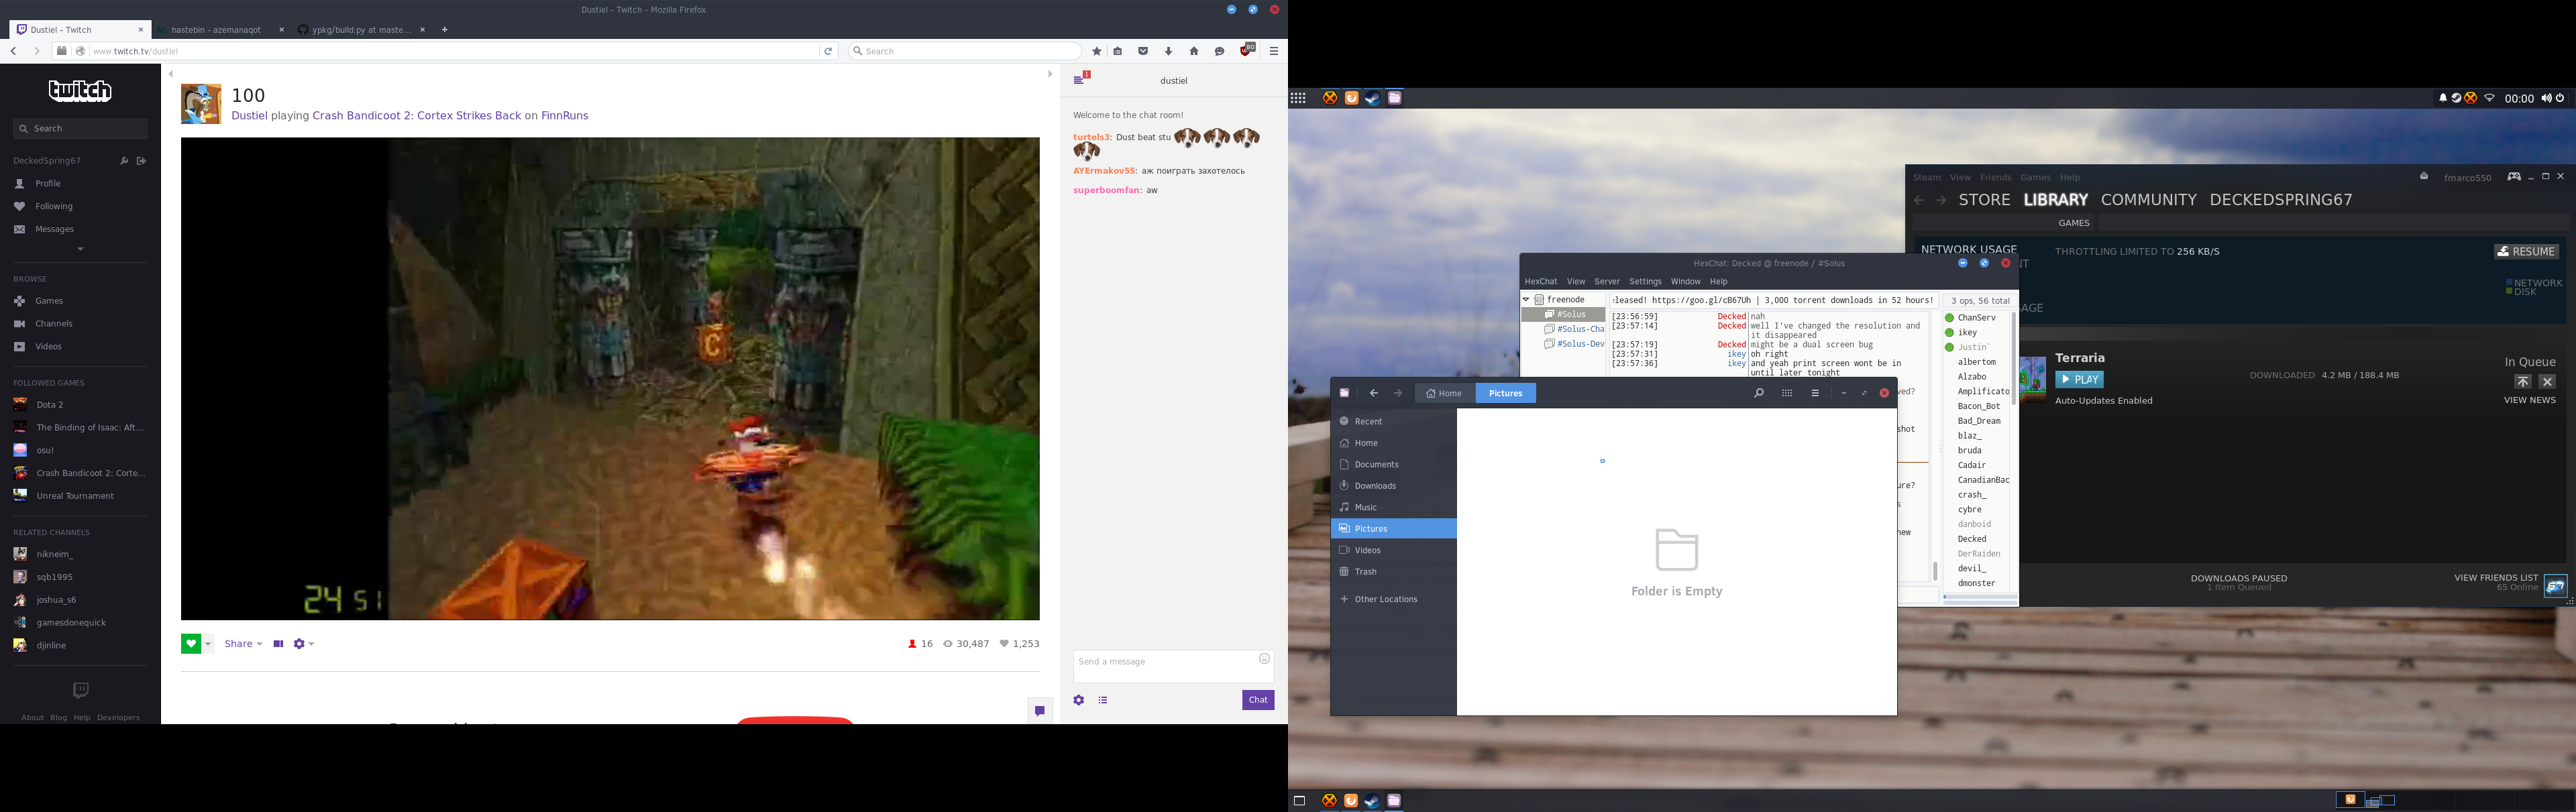Screen dimensions: 2576x812
Task: Click the Terraria PLAY button in Steam
Action: (x=2079, y=380)
